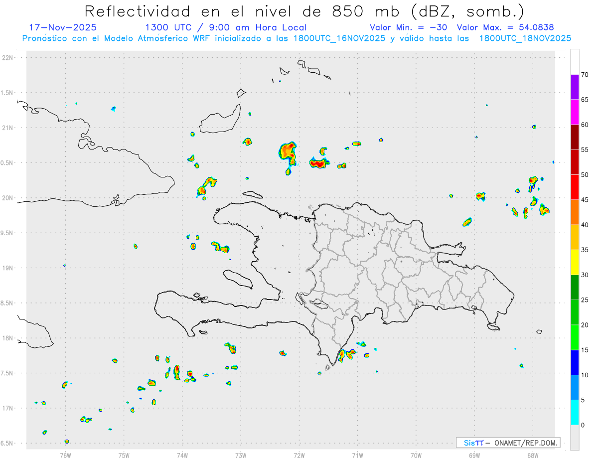The height and width of the screenshot is (462, 598).
Task: Click the '65' label on the color scale
Action: pyautogui.click(x=585, y=99)
